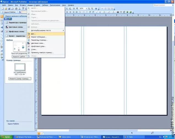Click the Изменить шаблон... button
175x139 pixels.
click(x=19, y=57)
